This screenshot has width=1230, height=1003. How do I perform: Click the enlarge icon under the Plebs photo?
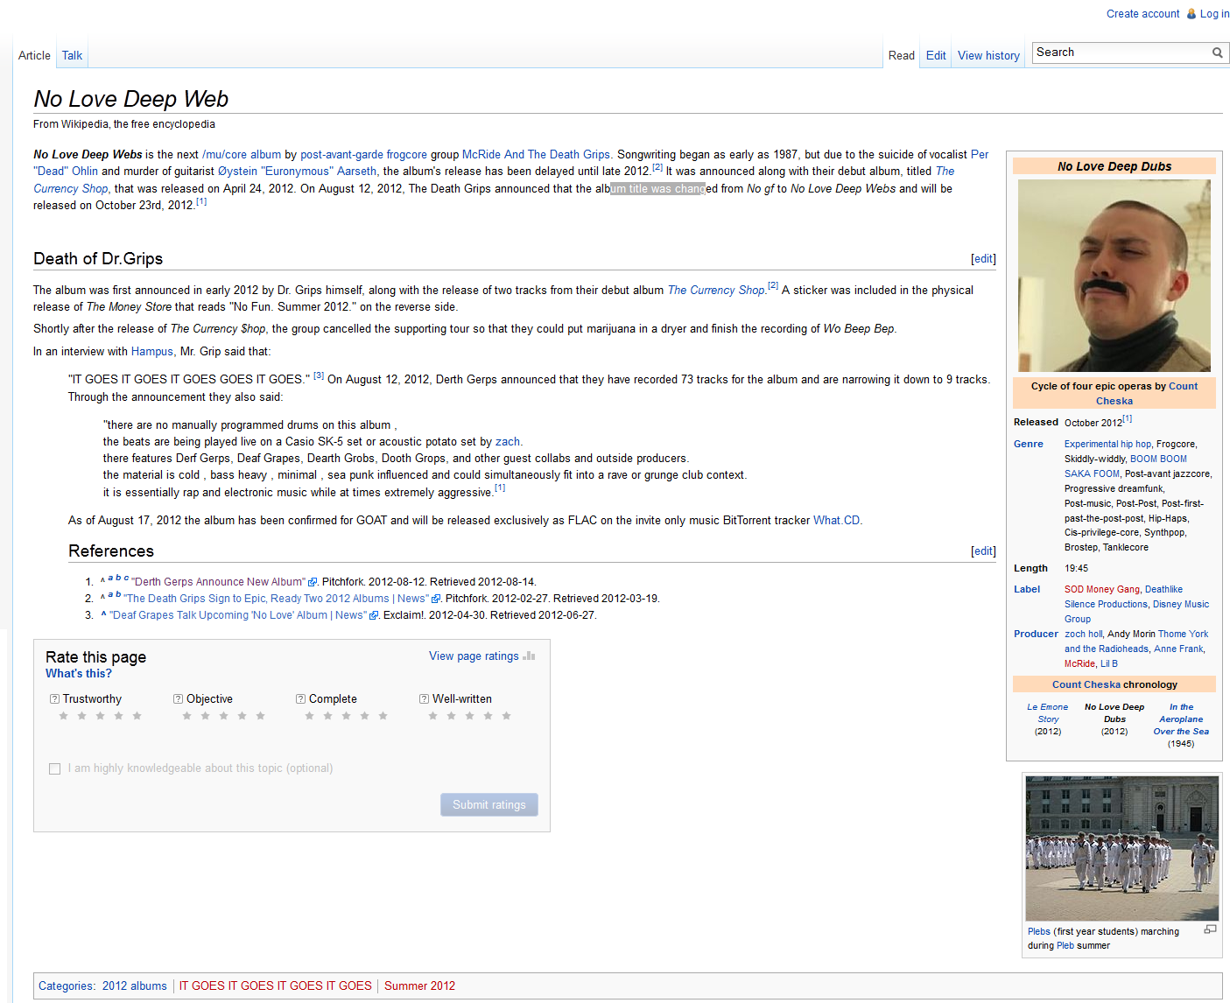[x=1210, y=930]
